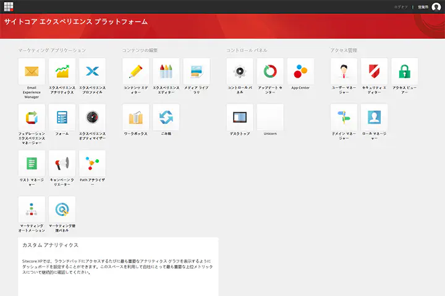Open ごみ箱 recycle icon
The image size is (445, 296).
(166, 117)
